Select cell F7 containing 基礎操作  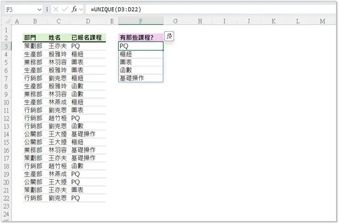(141, 78)
